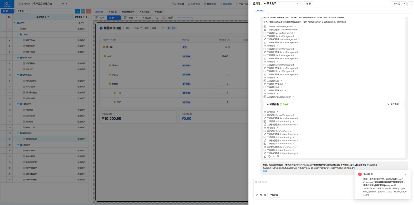Click the desktop preview monitor icon

pos(157,18)
